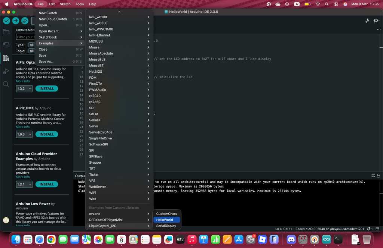The image size is (383, 248).
Task: Start Debugging with the play-bug icon
Action: click(25, 21)
